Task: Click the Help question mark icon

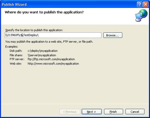Action: pos(140,4)
